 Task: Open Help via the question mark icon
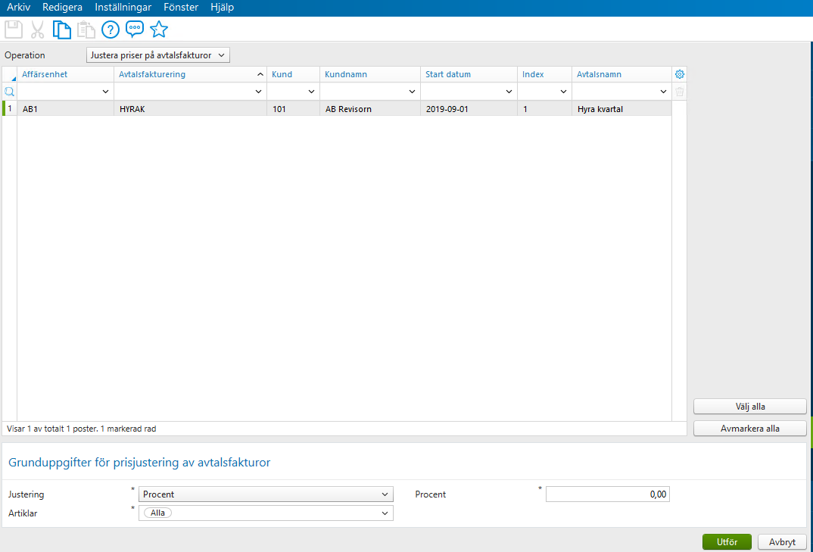click(x=110, y=29)
